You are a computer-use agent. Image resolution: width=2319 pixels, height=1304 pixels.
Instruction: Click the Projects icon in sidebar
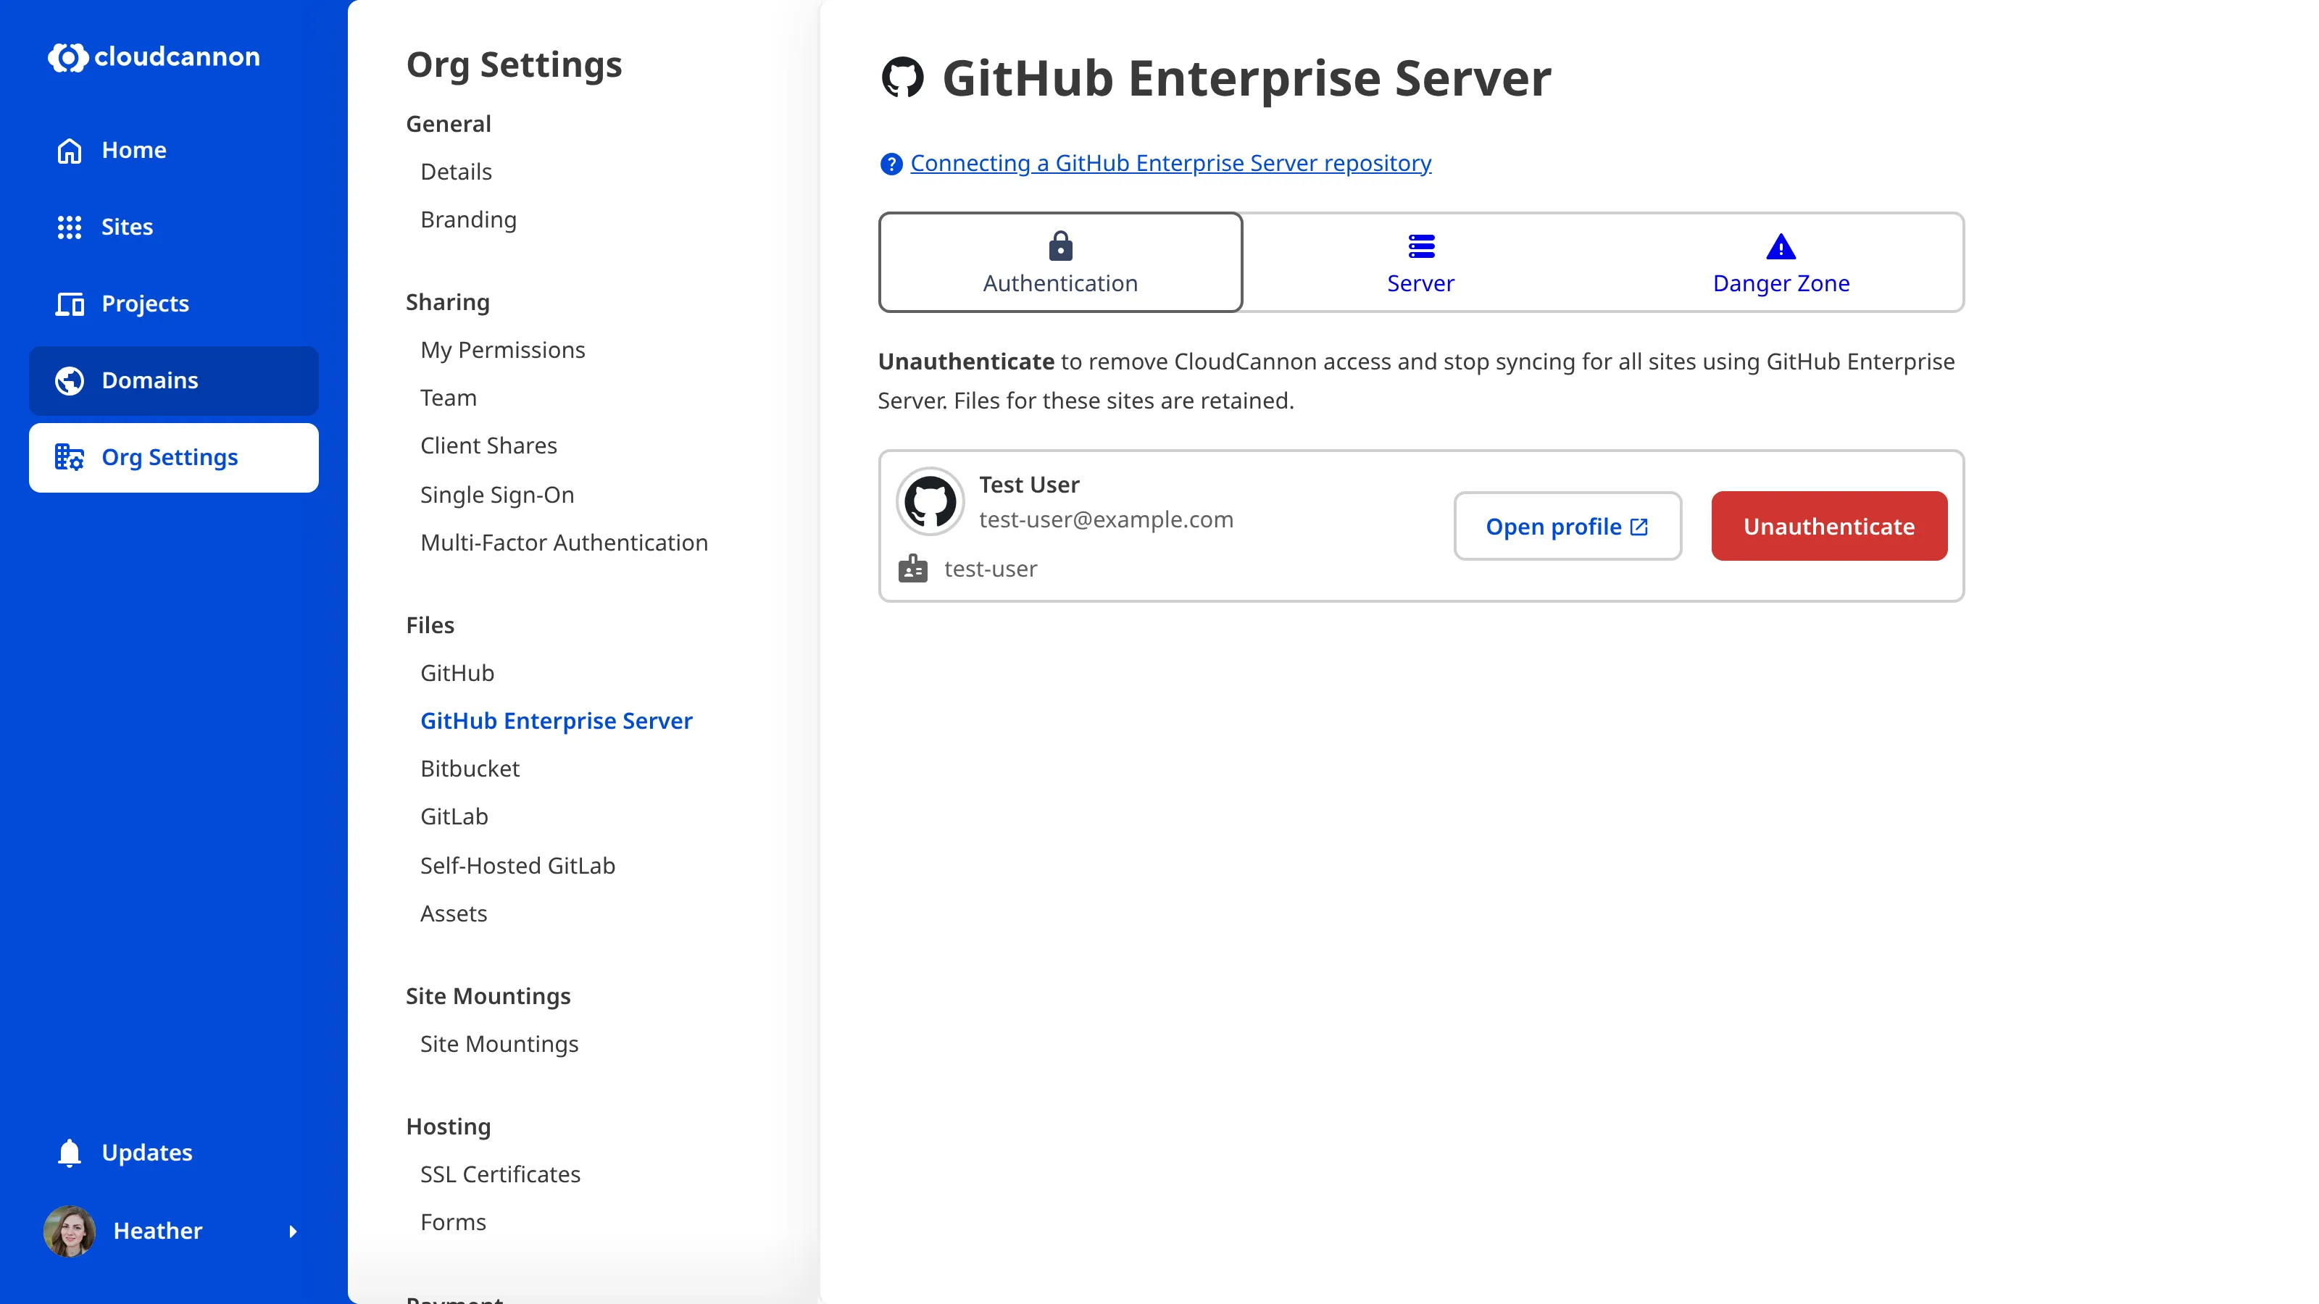pos(70,304)
